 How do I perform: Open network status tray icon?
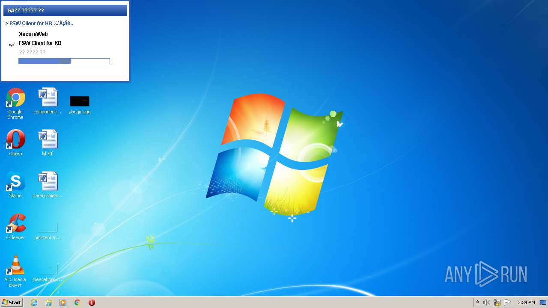click(x=497, y=302)
